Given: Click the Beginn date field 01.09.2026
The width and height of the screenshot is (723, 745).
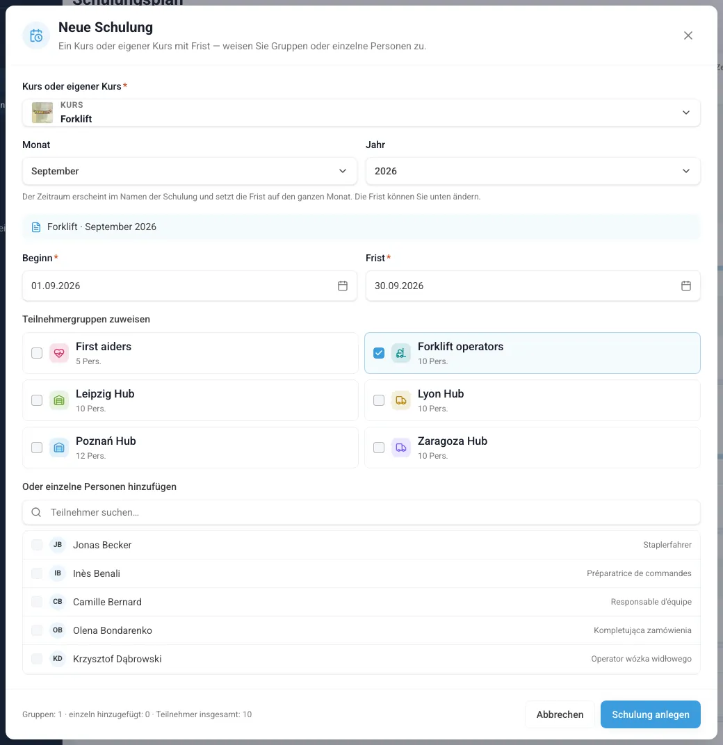Looking at the screenshot, I should coord(190,286).
